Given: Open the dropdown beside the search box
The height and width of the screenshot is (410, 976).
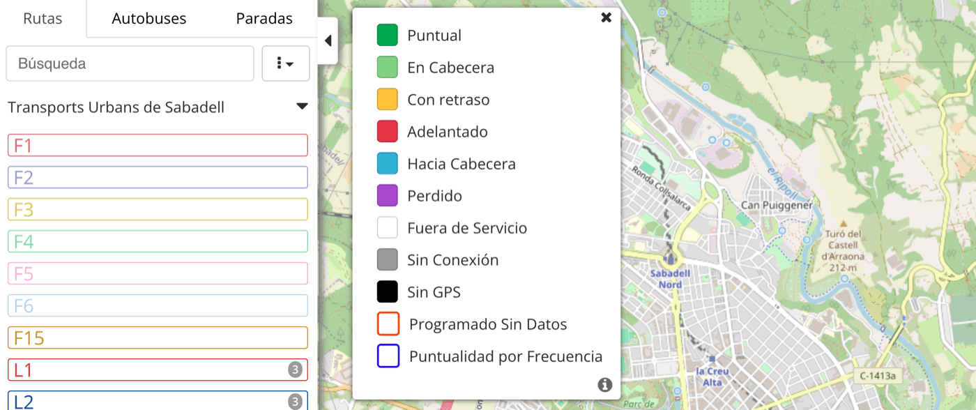Looking at the screenshot, I should 285,63.
